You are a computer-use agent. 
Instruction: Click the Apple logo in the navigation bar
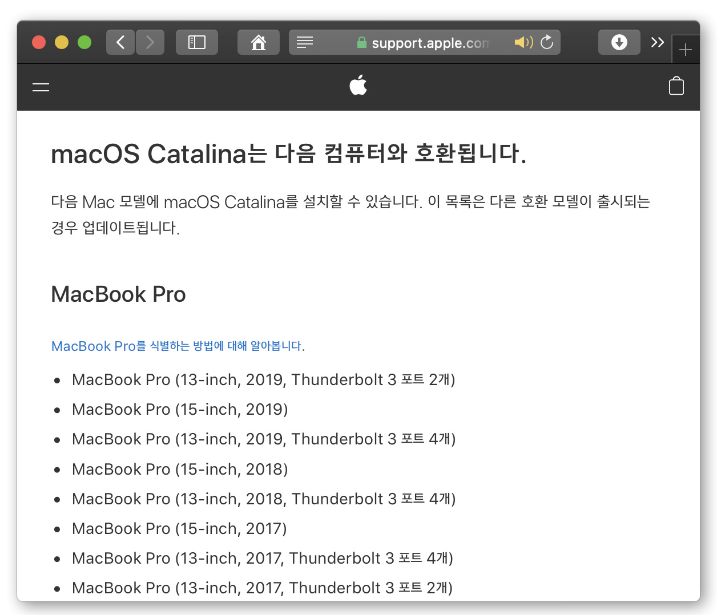pos(358,85)
